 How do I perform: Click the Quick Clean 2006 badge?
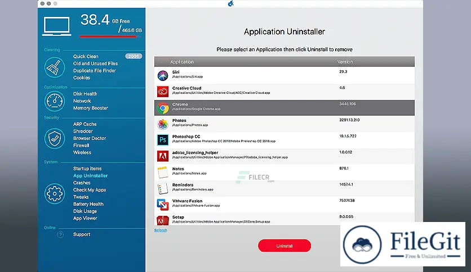(134, 56)
